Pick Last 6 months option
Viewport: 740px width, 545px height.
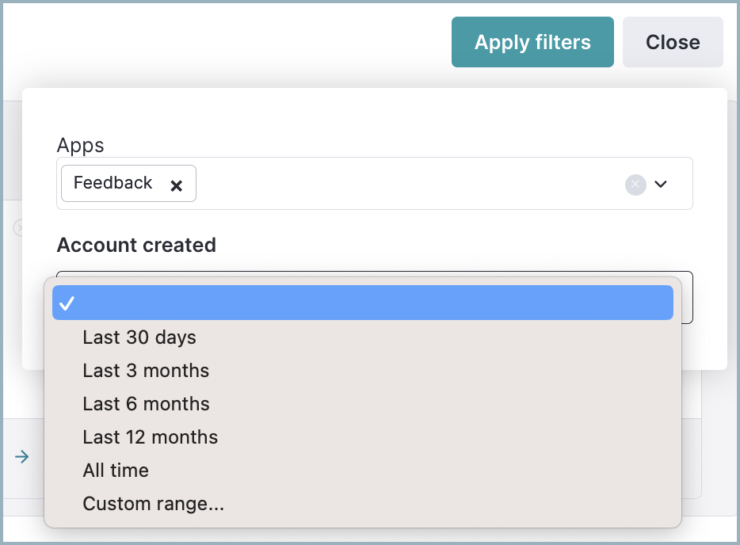(362, 404)
